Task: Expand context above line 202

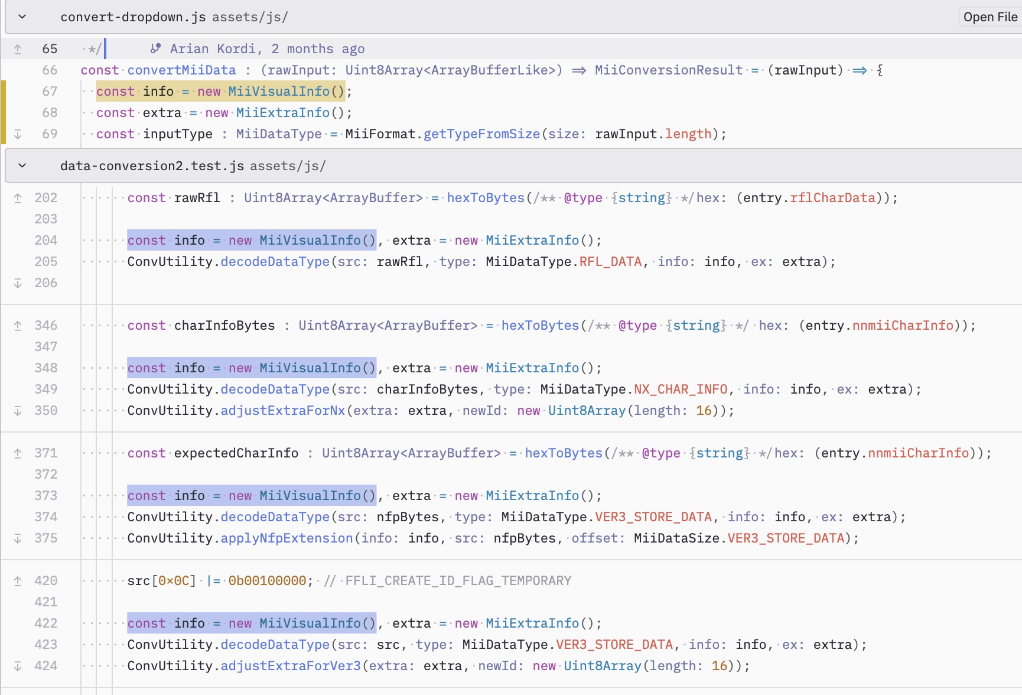Action: pos(18,198)
